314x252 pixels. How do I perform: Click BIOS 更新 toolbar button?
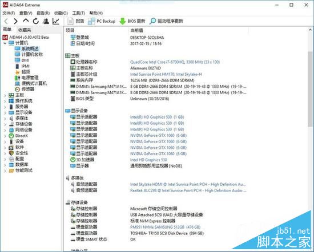132,21
